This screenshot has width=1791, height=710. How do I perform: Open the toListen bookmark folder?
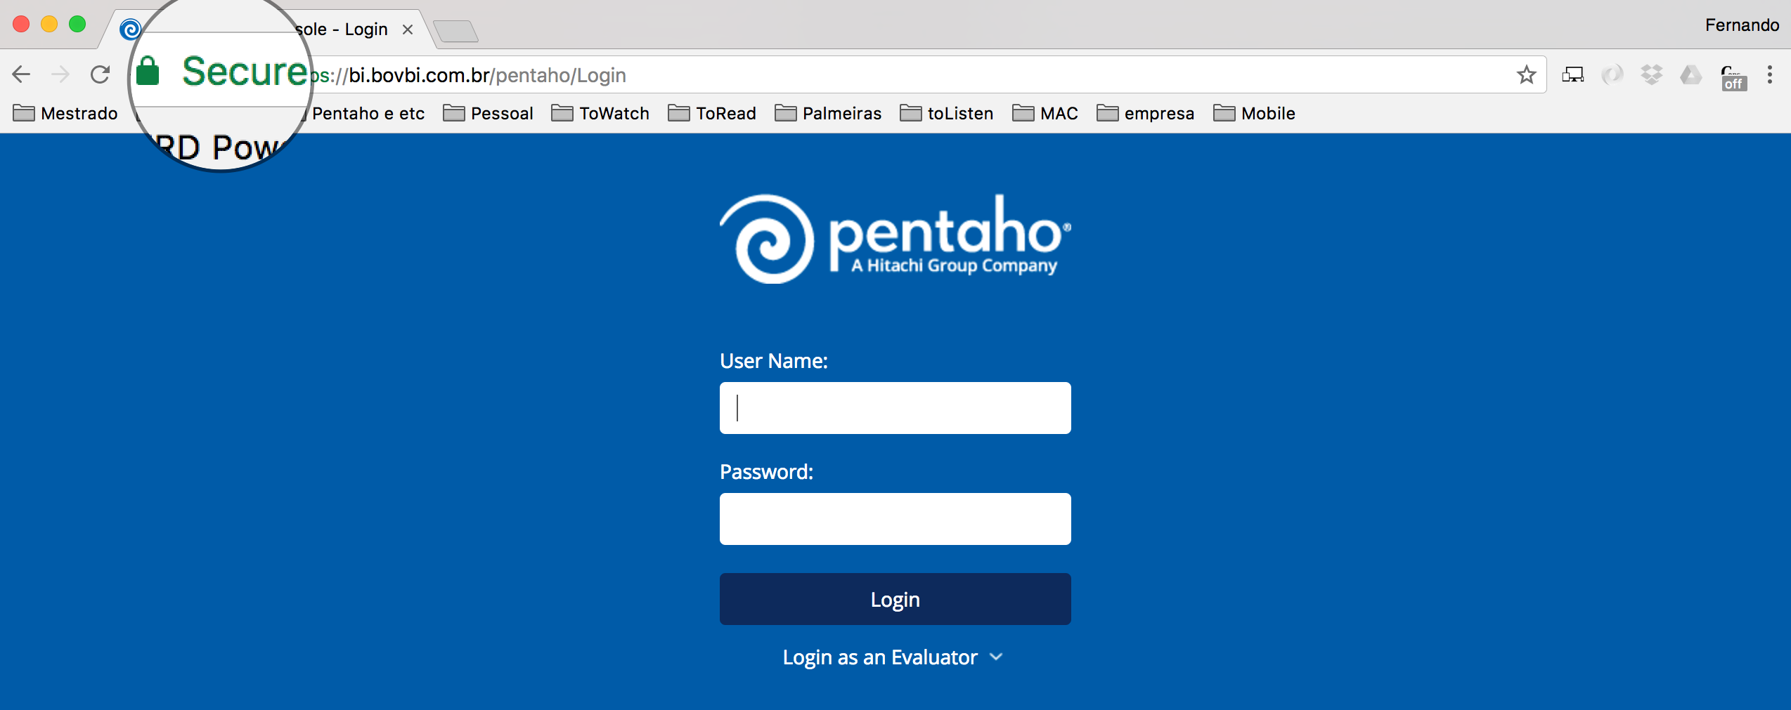(947, 113)
